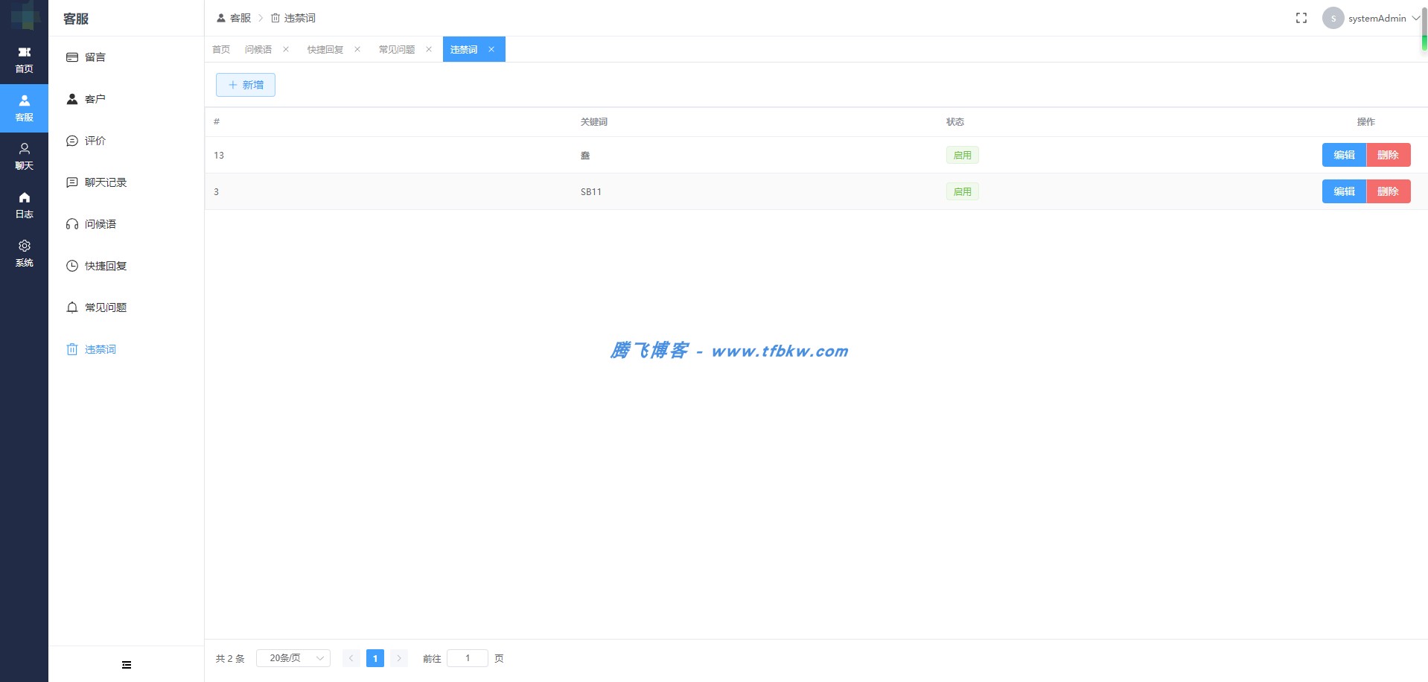The width and height of the screenshot is (1428, 682).
Task: Click the page number input field
Action: tap(468, 658)
